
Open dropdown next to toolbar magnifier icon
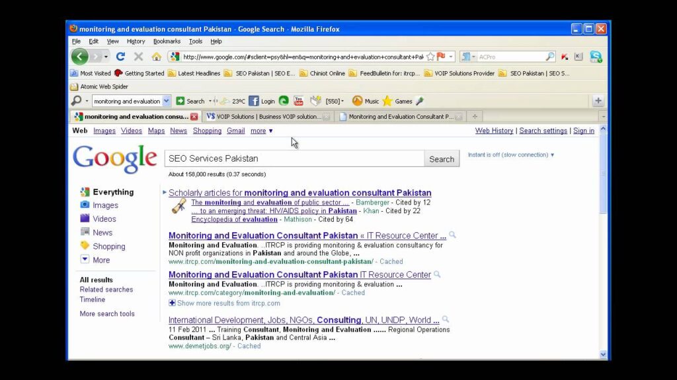click(x=87, y=101)
